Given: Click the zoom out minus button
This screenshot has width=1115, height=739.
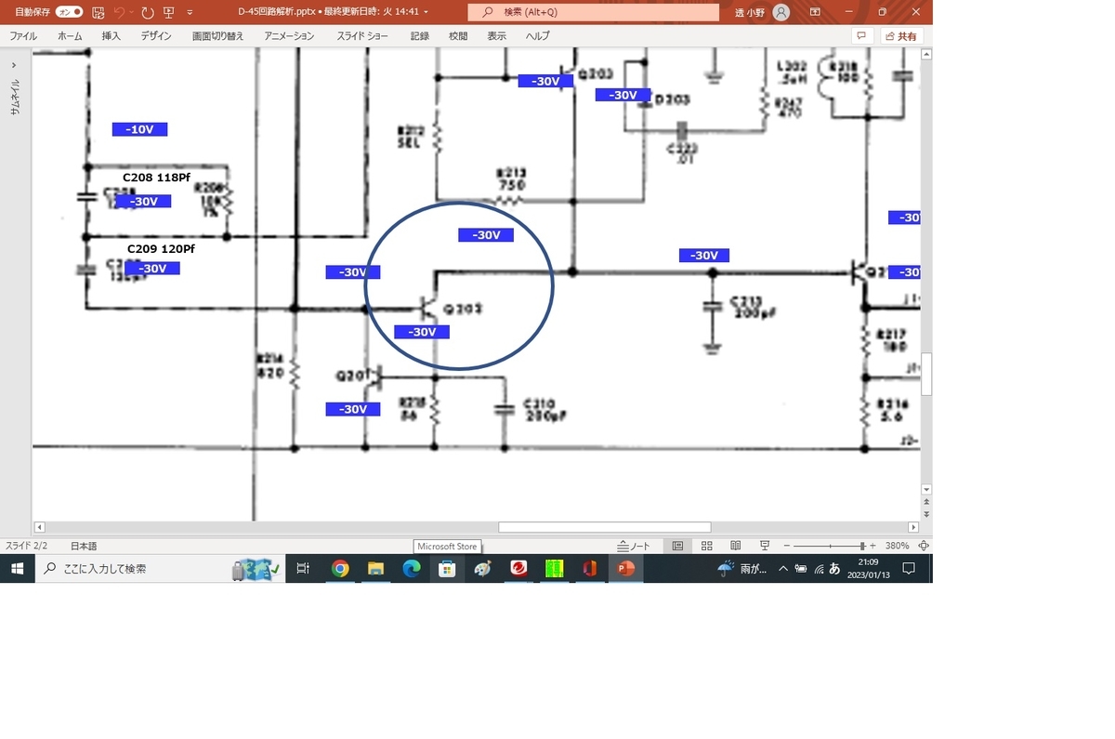Looking at the screenshot, I should tap(787, 546).
